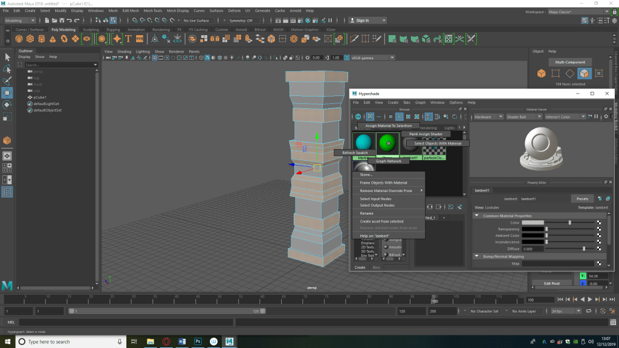Select Vertex mode icon in Multi-Component panel
Viewport: 619px width, 348px height.
tap(556, 73)
